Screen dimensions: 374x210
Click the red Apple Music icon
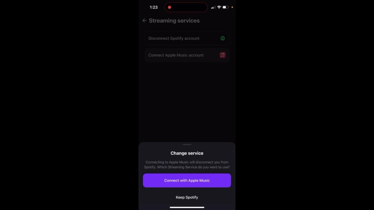(x=223, y=55)
